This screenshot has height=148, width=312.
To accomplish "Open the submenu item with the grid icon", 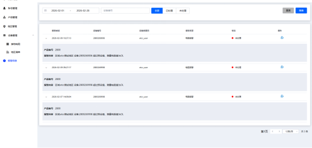I will coord(13,44).
